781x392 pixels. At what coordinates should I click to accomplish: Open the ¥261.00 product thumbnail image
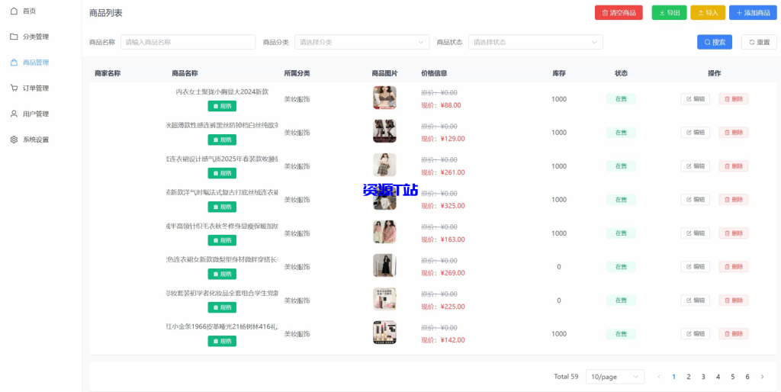pyautogui.click(x=384, y=165)
